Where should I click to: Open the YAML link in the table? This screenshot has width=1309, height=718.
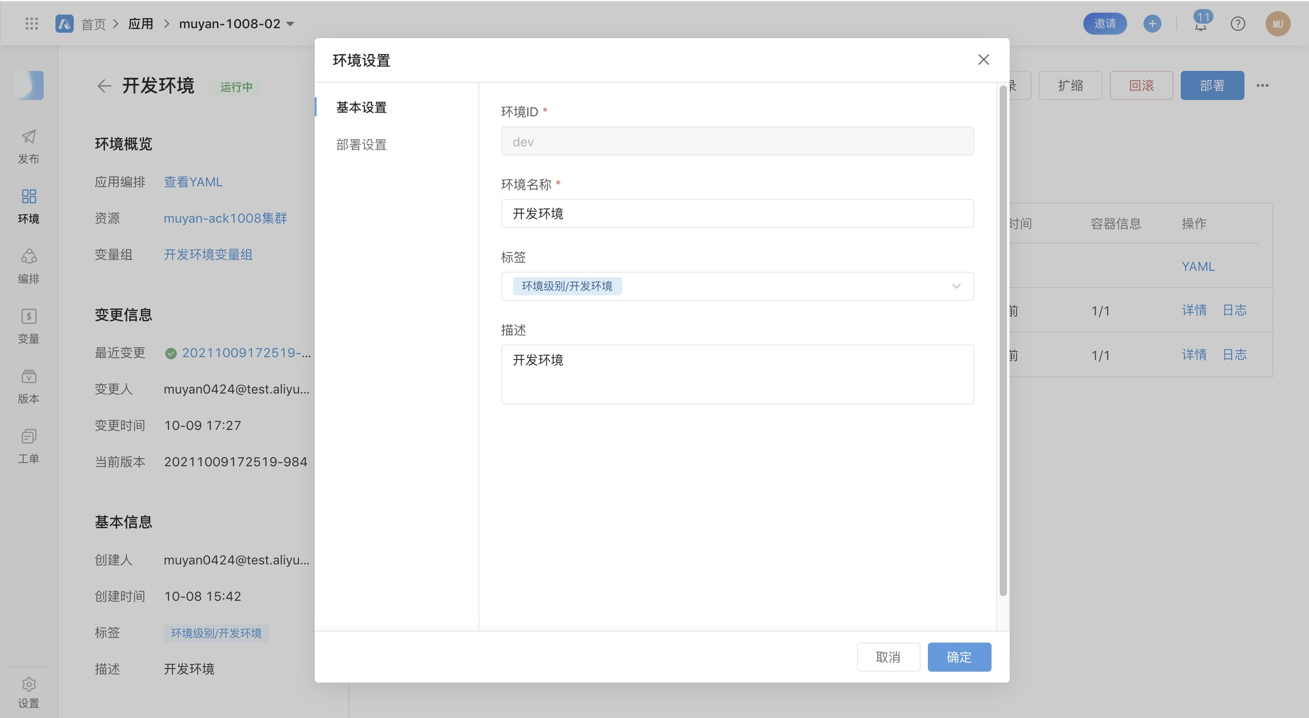(x=1198, y=266)
